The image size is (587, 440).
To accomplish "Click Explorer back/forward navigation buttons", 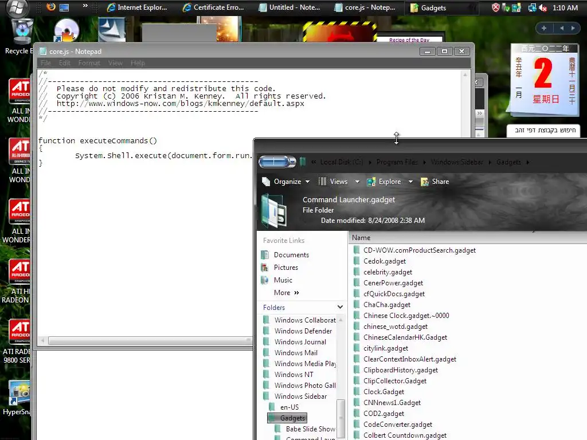I will tap(277, 162).
